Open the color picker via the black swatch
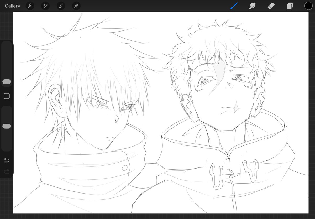 (308, 6)
